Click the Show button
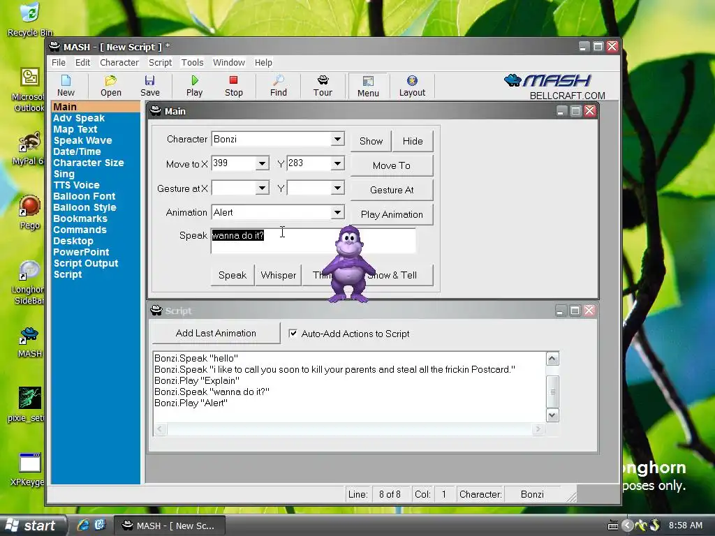 pyautogui.click(x=371, y=141)
